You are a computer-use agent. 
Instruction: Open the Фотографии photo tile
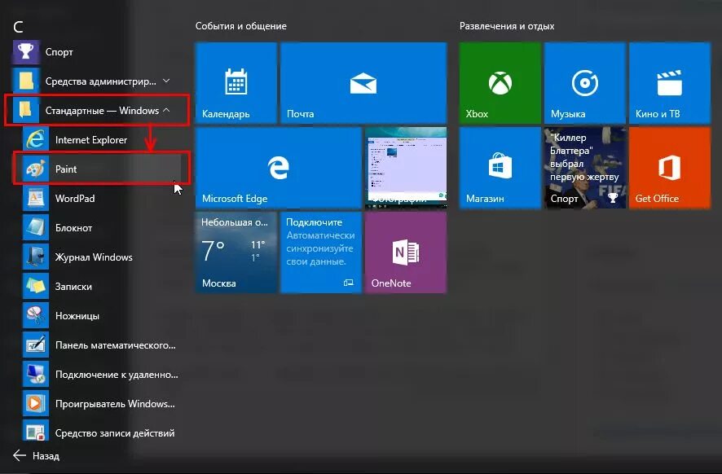(406, 168)
